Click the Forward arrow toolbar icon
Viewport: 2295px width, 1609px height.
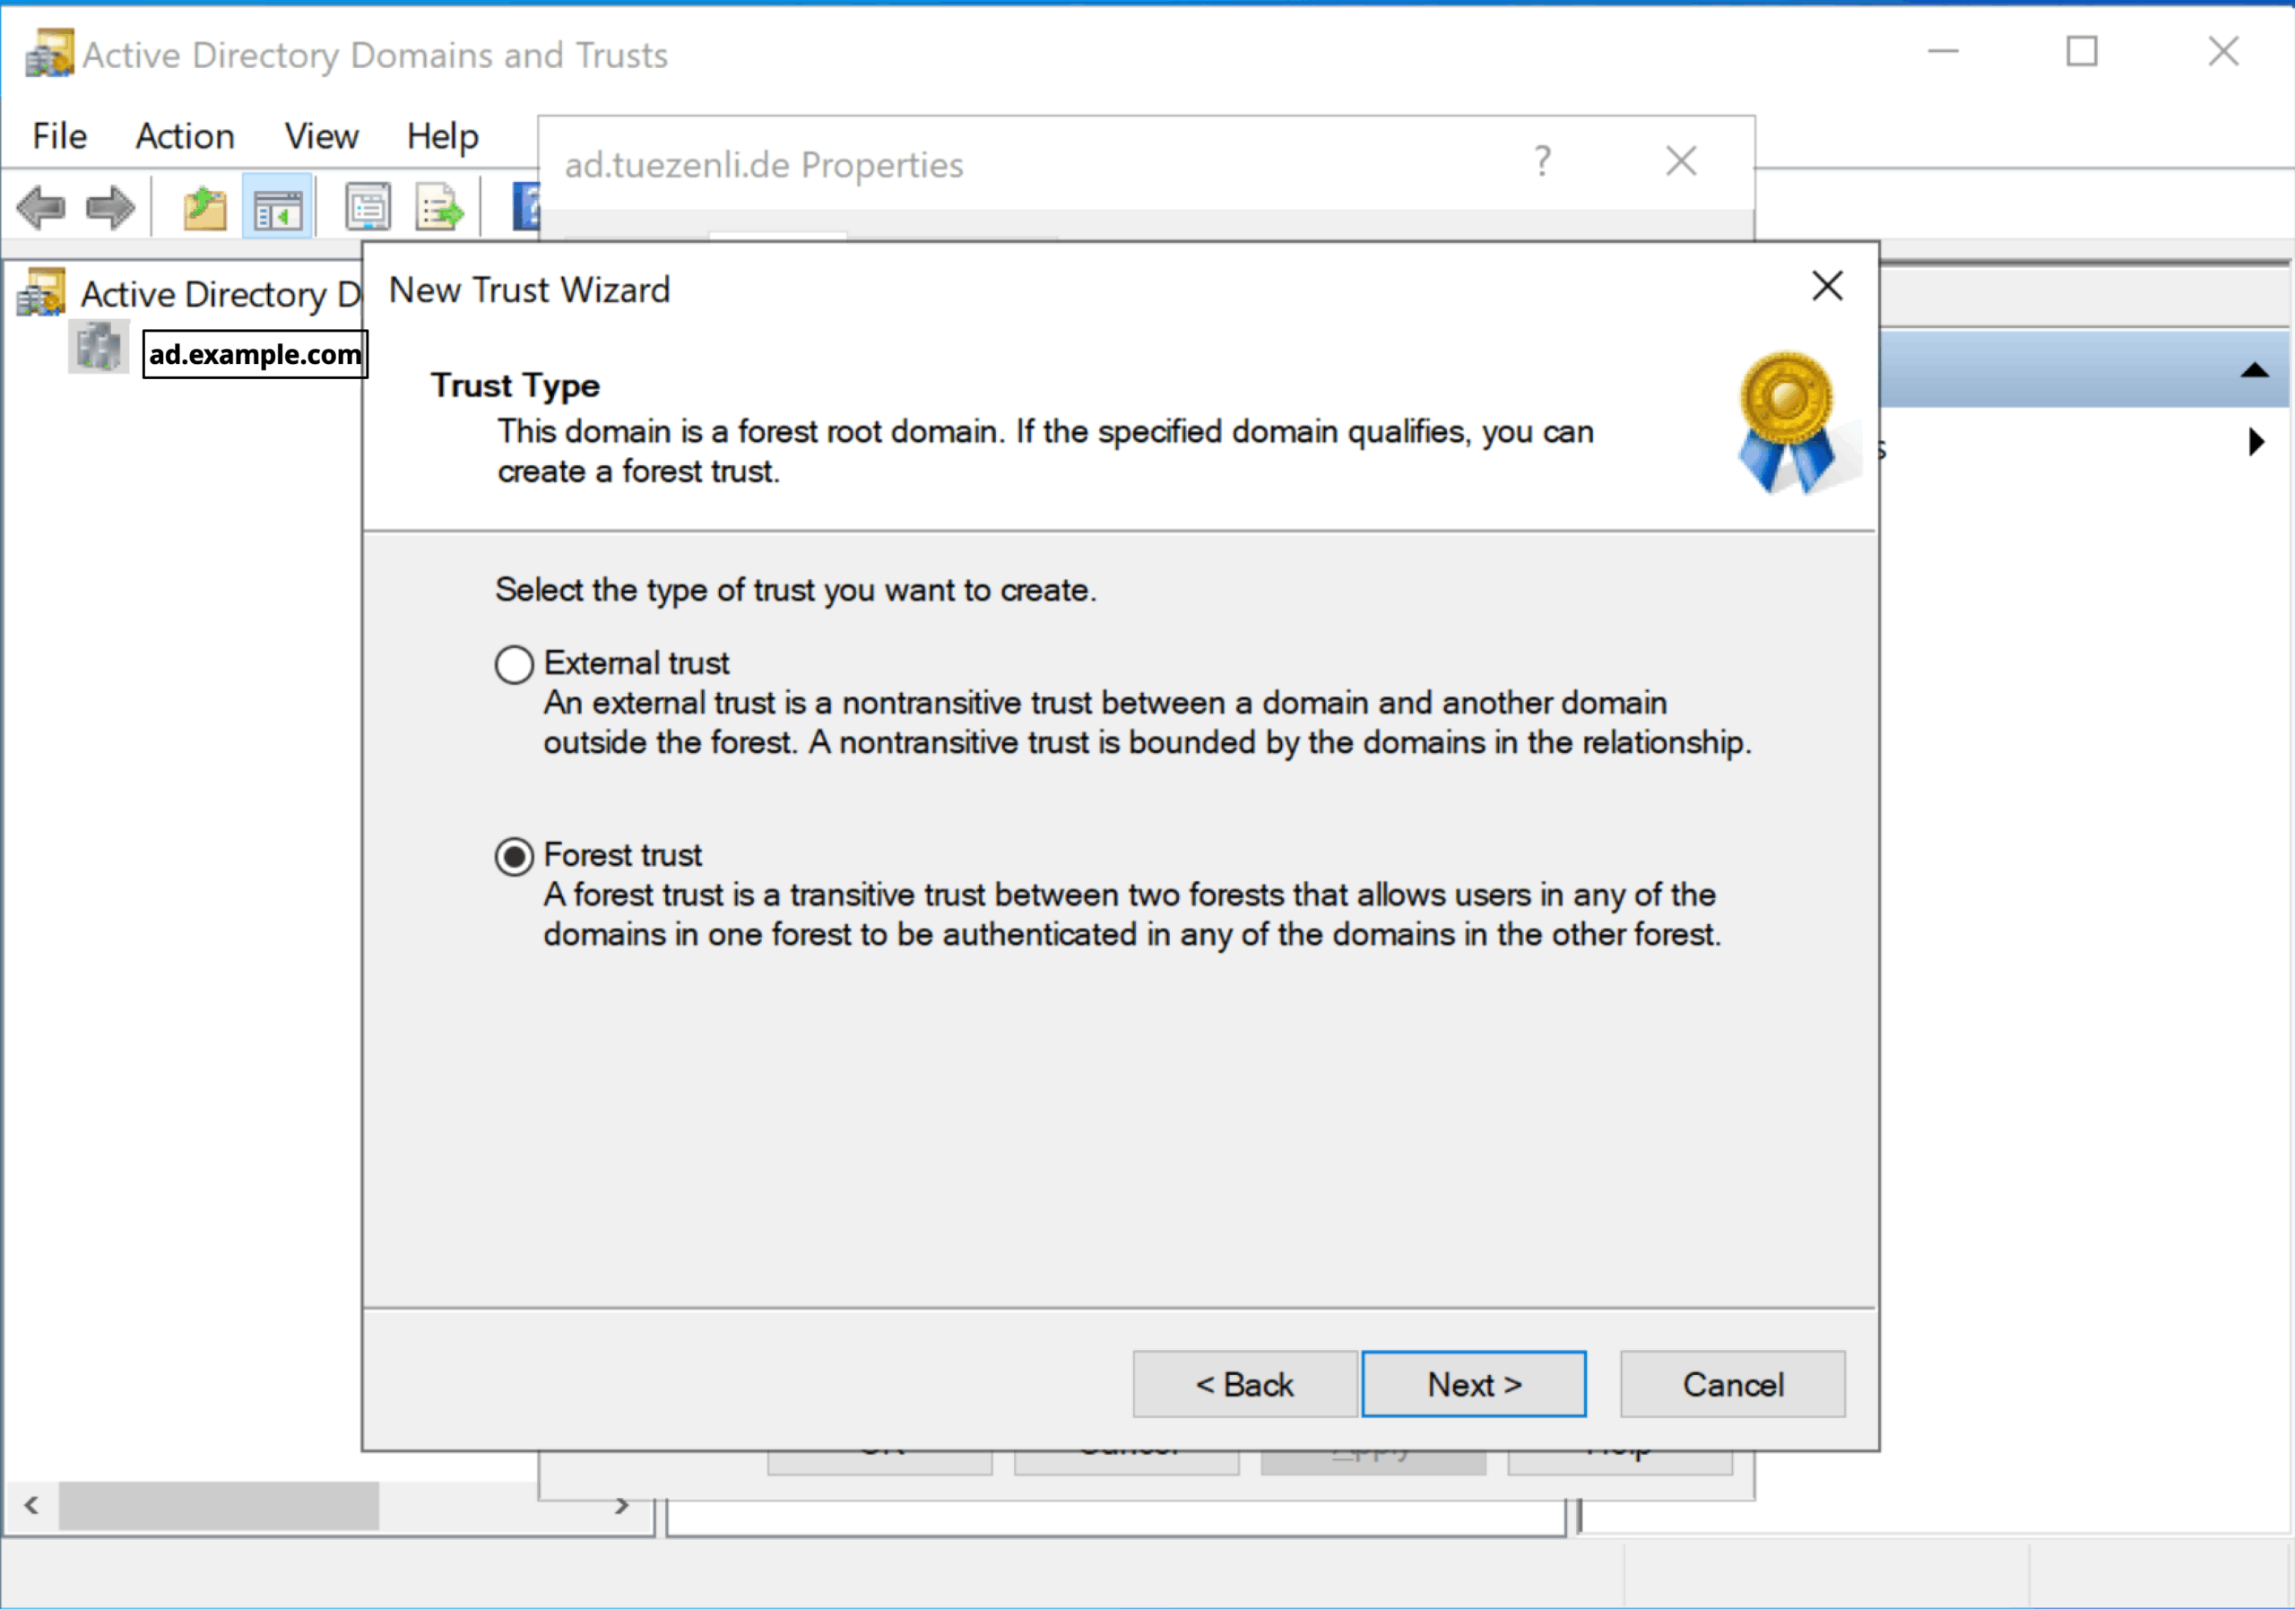pyautogui.click(x=110, y=209)
